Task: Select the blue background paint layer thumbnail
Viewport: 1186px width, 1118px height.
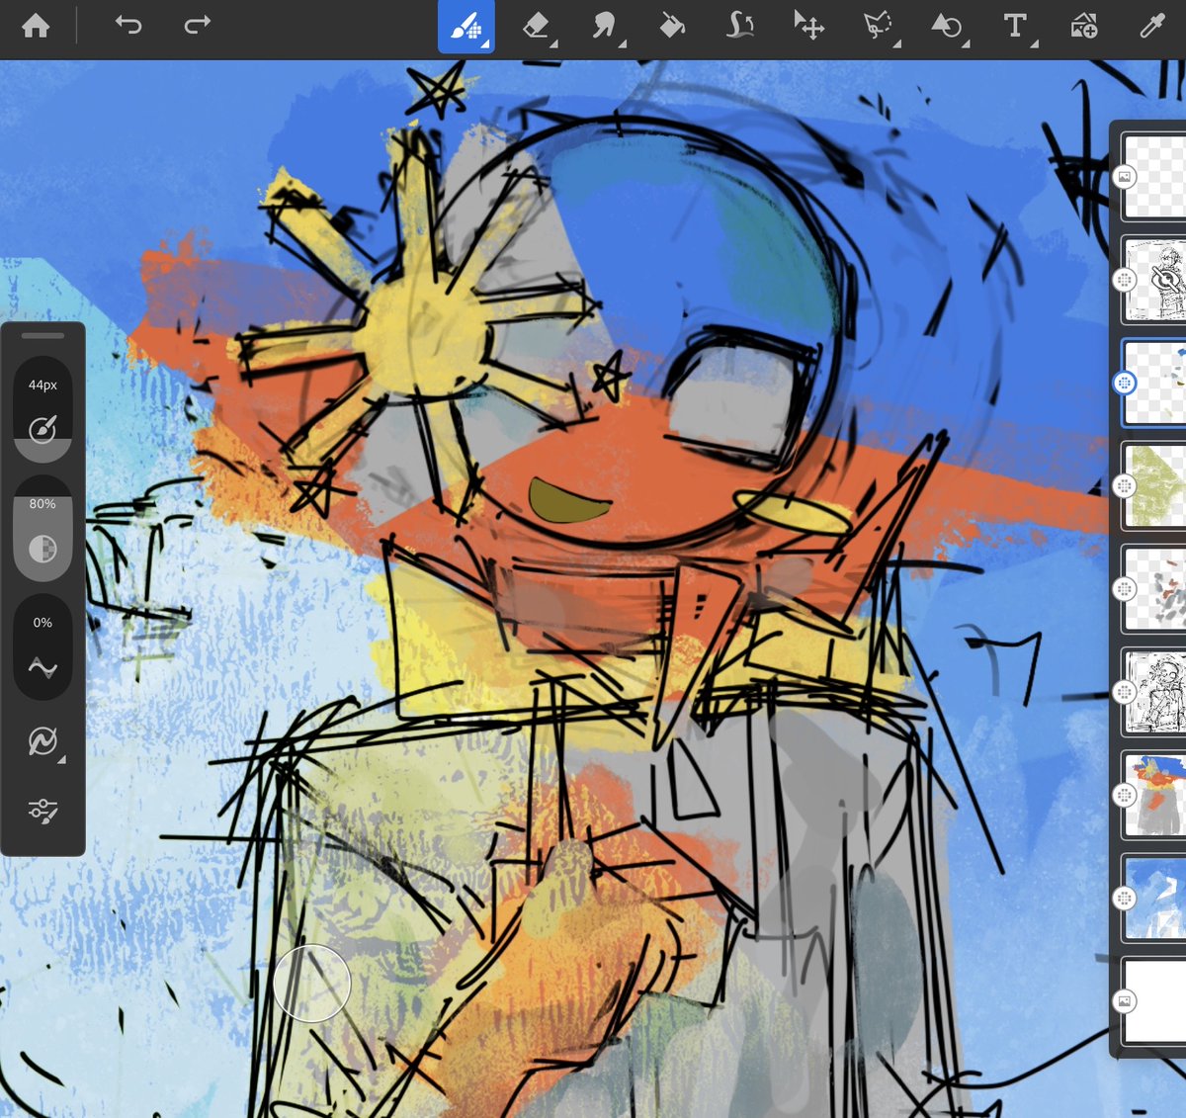Action: point(1153,898)
